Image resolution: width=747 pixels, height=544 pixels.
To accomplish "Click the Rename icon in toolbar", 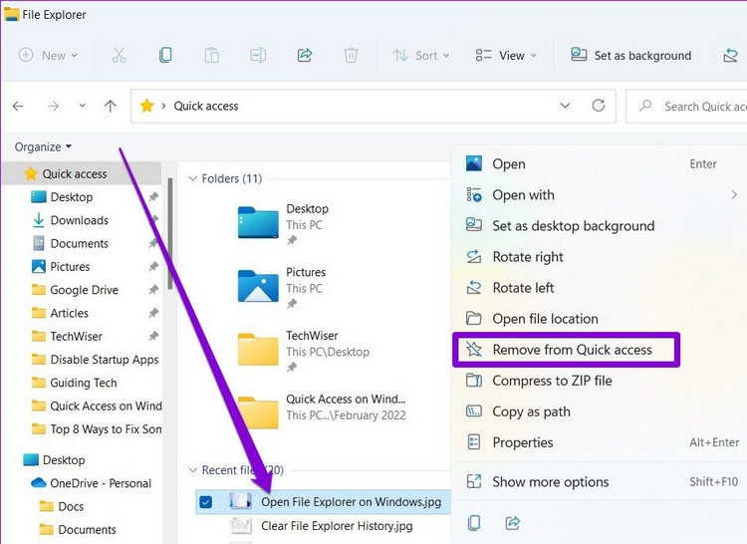I will coord(258,55).
